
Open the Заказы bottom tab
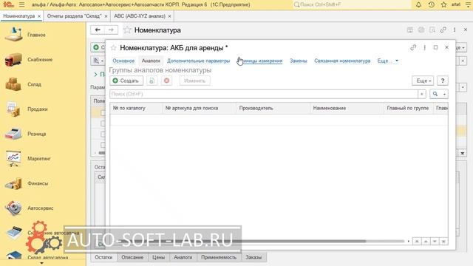coord(253,257)
